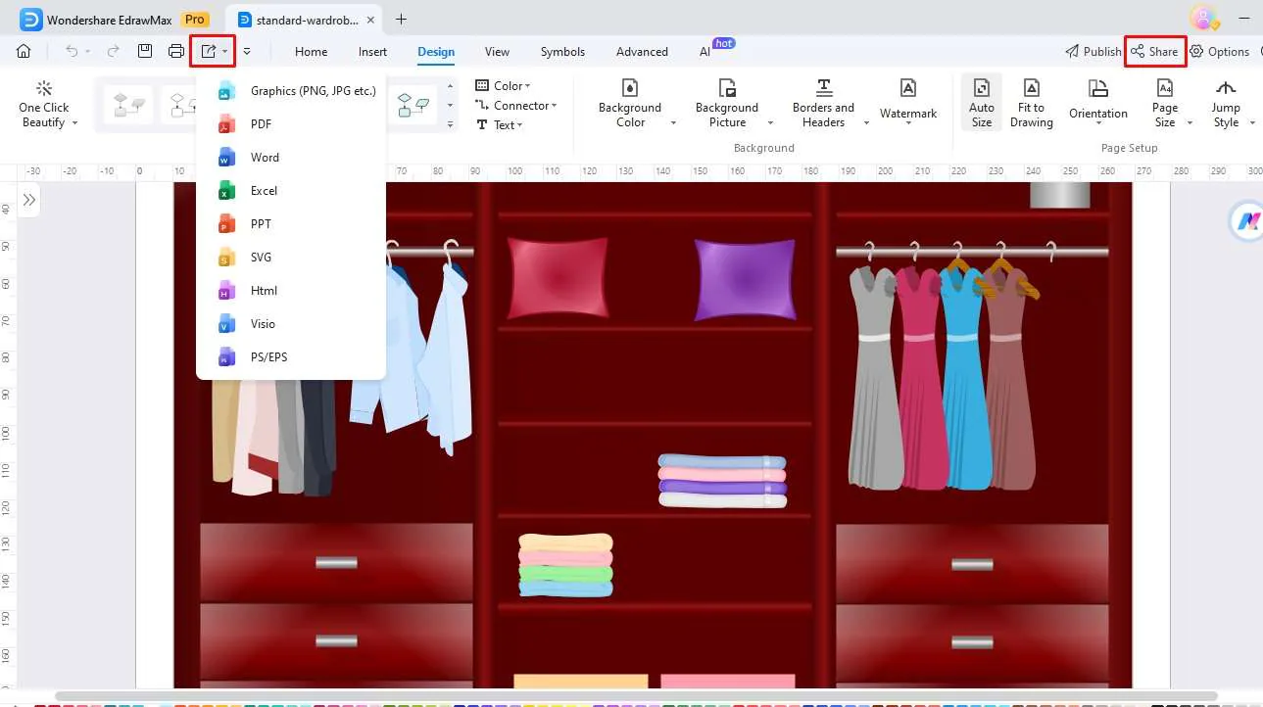Open the export dropdown arrow
Viewport: 1263px width, 707px height.
pos(225,51)
